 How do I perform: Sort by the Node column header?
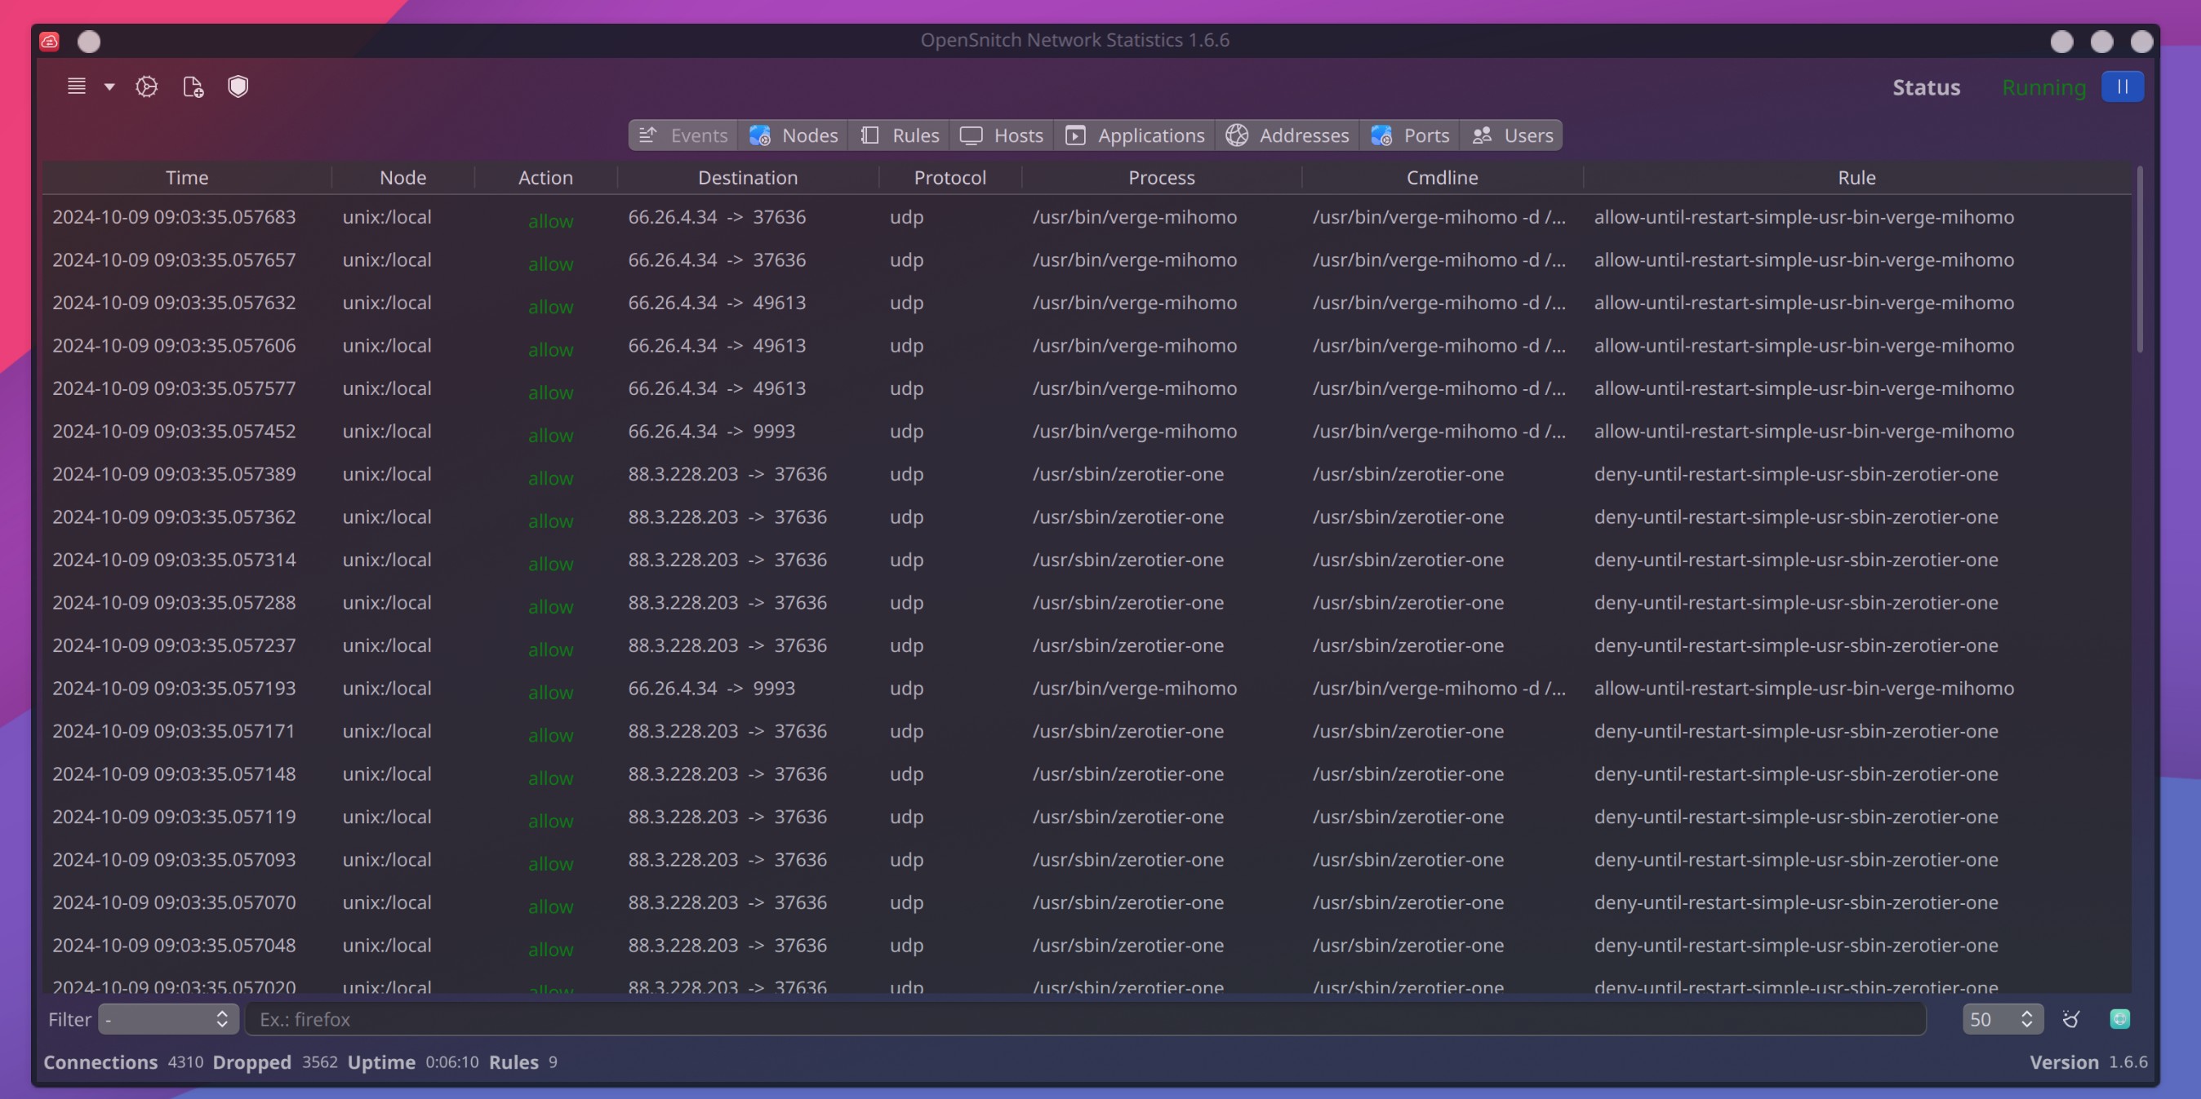click(403, 178)
